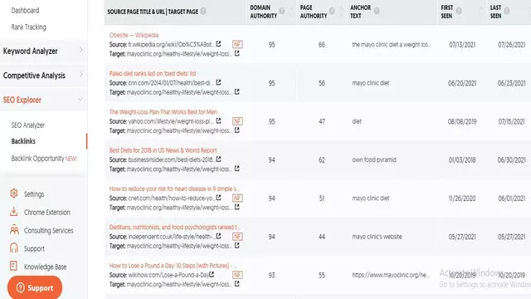The width and height of the screenshot is (531, 299).
Task: Expand Competitive Analysis section
Action: 43,76
